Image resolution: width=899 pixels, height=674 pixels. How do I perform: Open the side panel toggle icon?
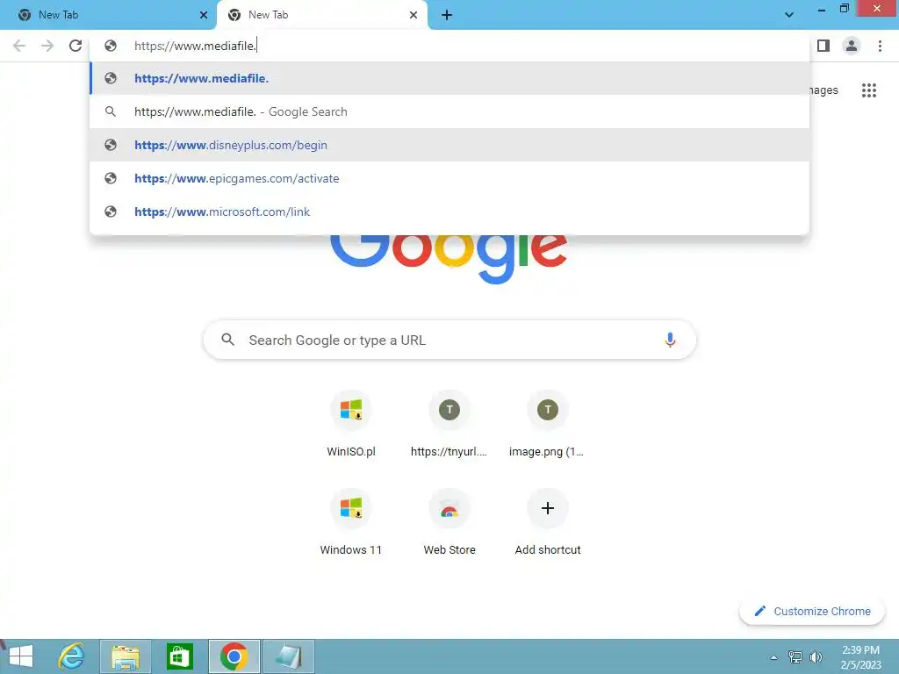click(823, 46)
